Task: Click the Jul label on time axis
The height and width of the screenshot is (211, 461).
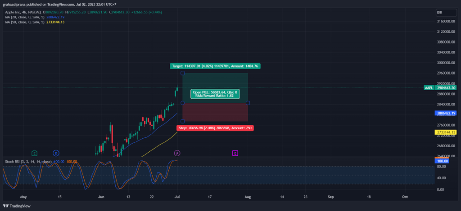Action: pyautogui.click(x=177, y=197)
